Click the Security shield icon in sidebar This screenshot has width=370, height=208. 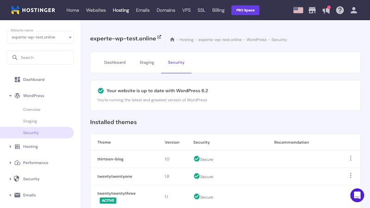tap(17, 179)
